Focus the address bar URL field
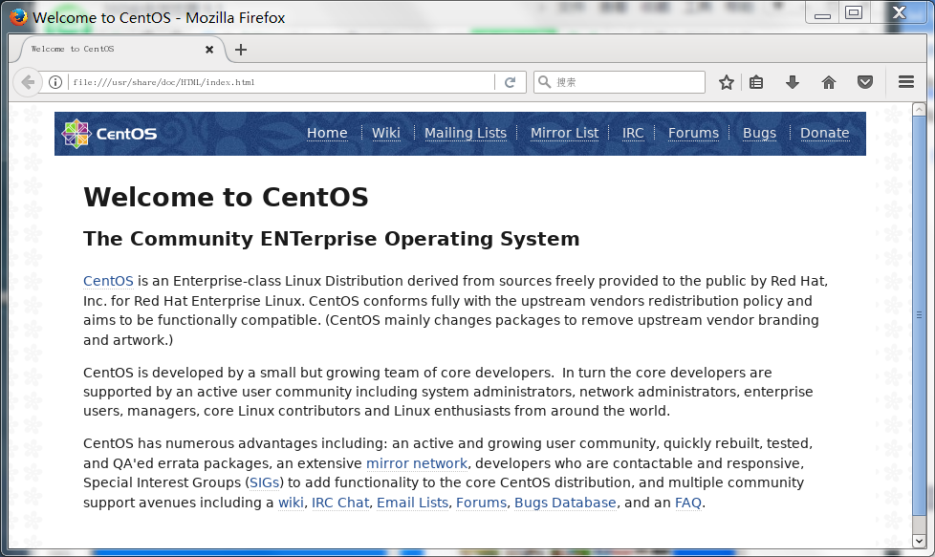Viewport: 935px width, 557px height. click(x=280, y=82)
